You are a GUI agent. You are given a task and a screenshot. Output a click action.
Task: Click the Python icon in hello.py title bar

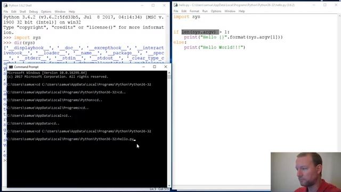[176, 5]
